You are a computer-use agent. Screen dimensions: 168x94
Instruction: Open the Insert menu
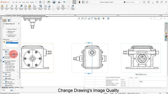click(23, 2)
